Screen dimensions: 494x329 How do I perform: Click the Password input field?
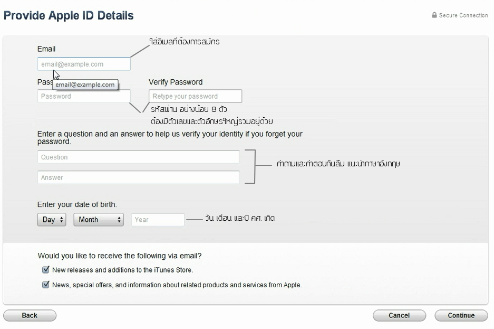[84, 96]
